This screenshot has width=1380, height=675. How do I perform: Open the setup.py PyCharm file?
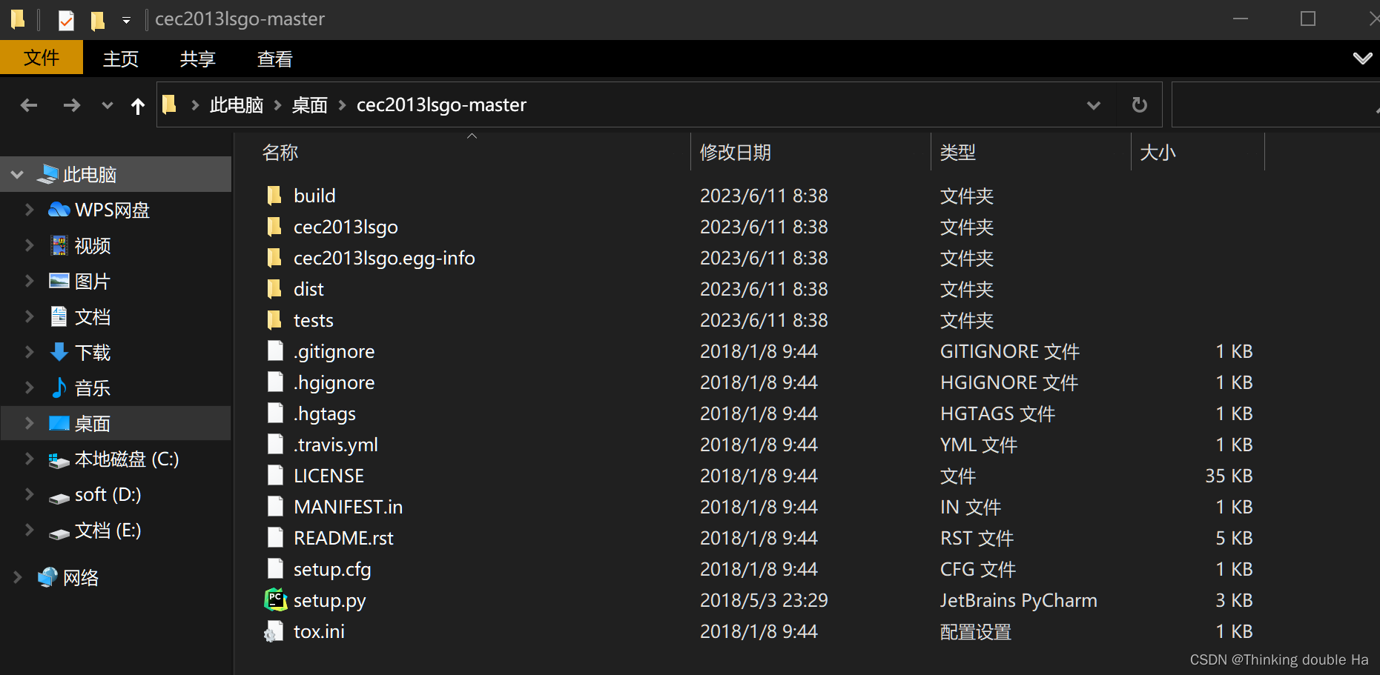(x=329, y=600)
